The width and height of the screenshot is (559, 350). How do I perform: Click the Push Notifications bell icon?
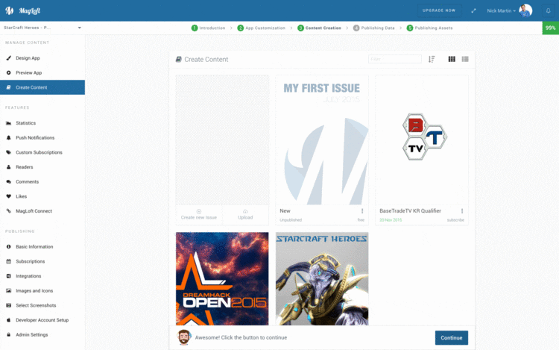click(8, 138)
